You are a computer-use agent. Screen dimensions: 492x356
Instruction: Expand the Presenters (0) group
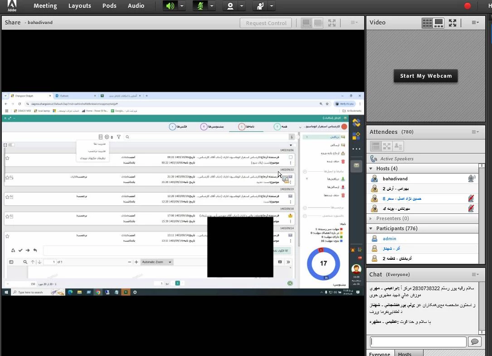(x=371, y=218)
